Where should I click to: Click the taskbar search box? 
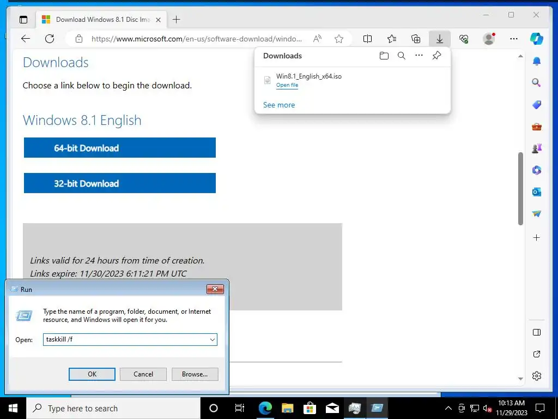[113, 408]
